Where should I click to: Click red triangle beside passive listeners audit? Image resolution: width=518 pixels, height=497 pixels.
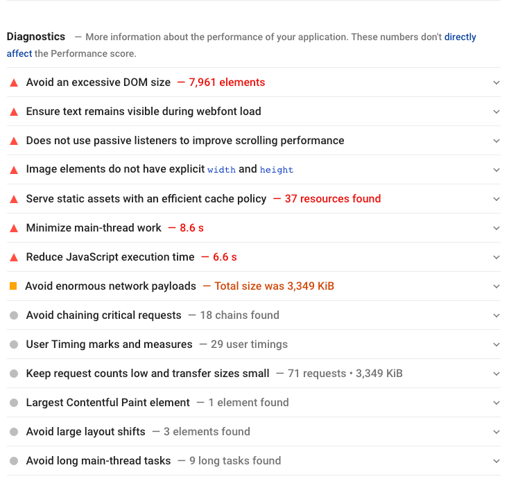[13, 141]
